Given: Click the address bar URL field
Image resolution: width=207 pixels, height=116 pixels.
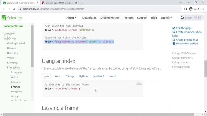Looking at the screenshot, I should click(100, 9).
